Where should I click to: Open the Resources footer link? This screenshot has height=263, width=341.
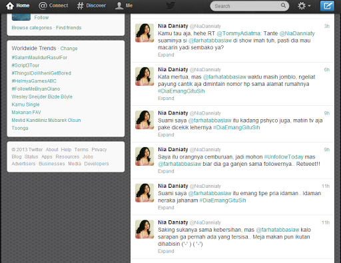tap(67, 156)
